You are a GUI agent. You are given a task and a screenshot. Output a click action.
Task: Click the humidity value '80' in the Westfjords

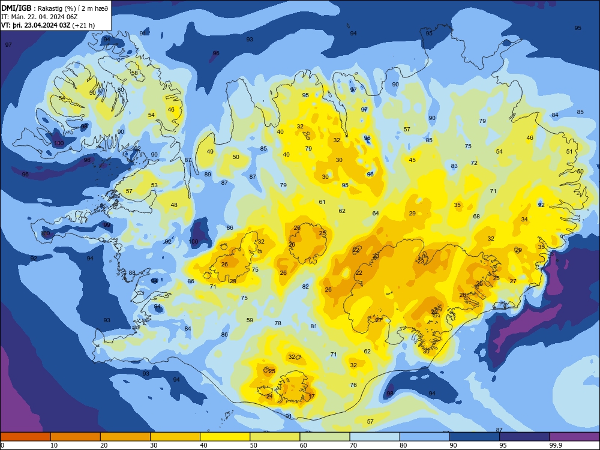(121, 89)
